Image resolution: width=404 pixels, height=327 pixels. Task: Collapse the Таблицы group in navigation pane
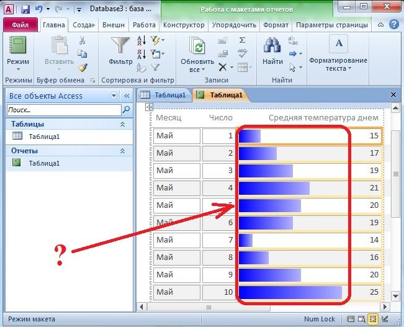tap(122, 123)
